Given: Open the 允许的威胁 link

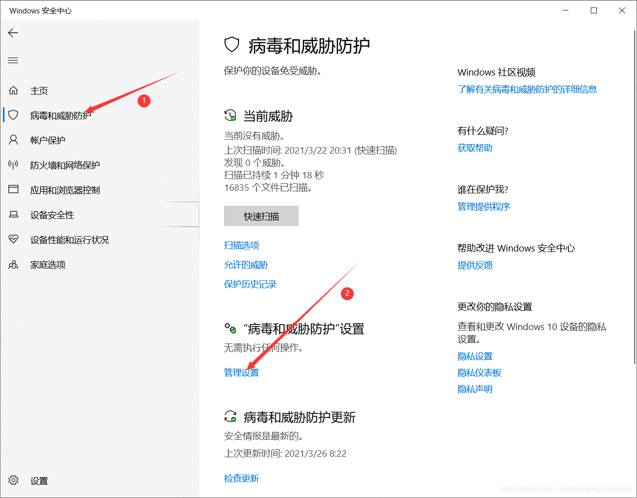Looking at the screenshot, I should tap(246, 264).
